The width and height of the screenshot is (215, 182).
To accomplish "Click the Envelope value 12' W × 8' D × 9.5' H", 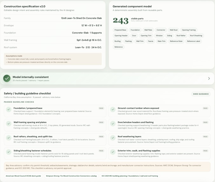I will point(91,25).
